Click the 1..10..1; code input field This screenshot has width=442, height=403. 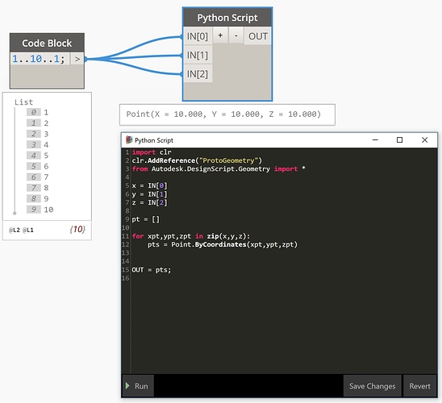(x=40, y=59)
